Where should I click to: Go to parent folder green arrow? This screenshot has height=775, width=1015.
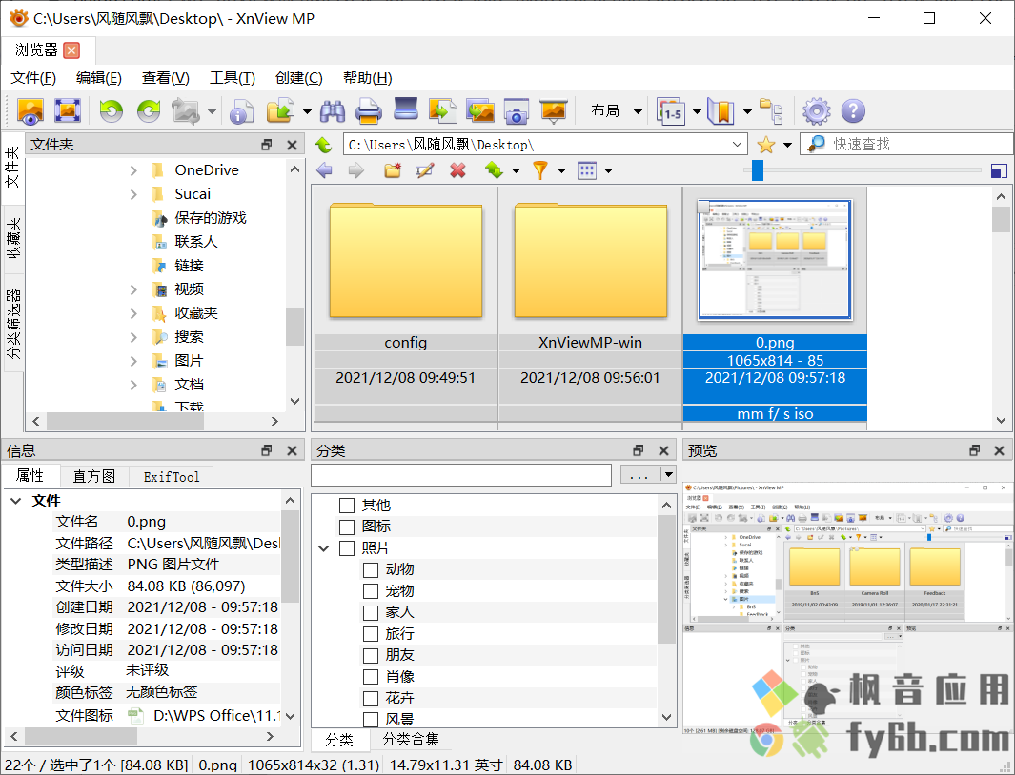point(323,145)
